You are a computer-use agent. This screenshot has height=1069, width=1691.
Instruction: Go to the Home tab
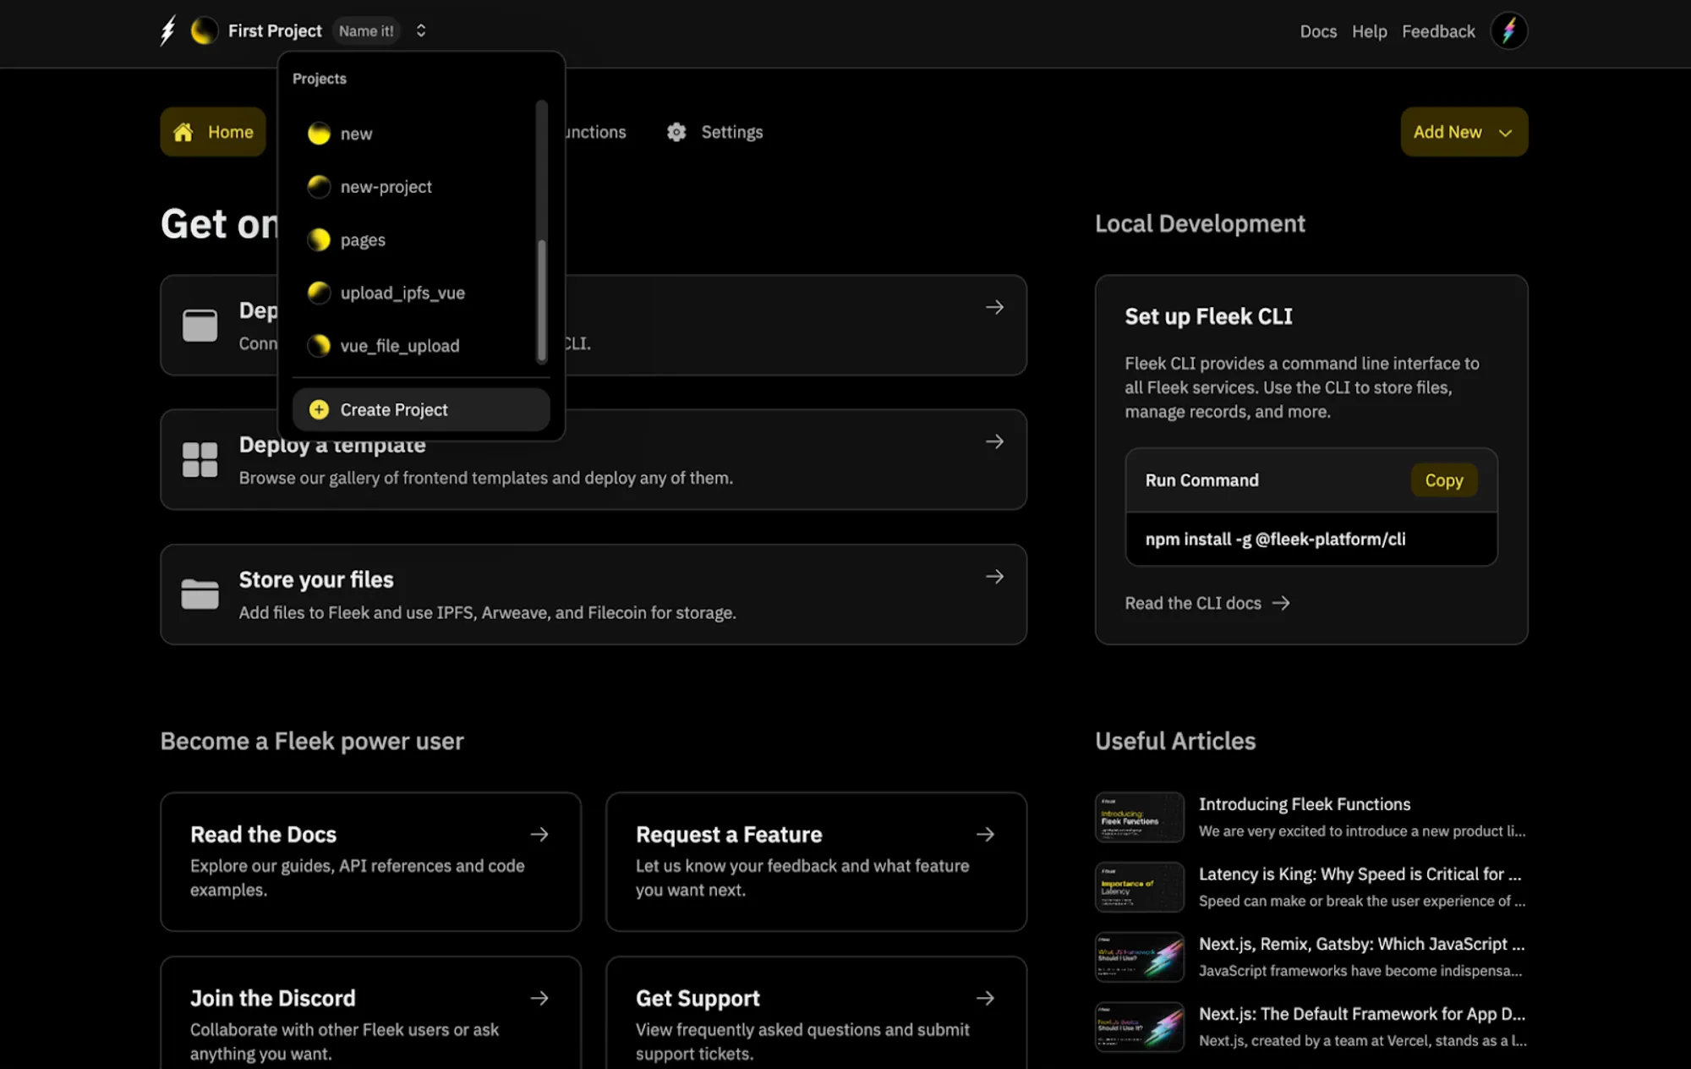pyautogui.click(x=213, y=132)
